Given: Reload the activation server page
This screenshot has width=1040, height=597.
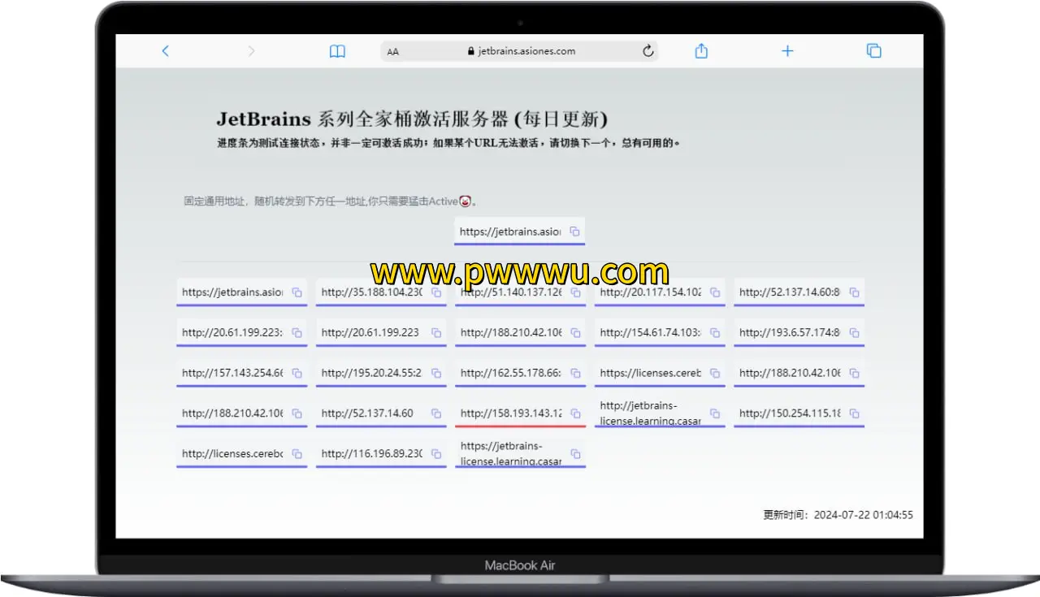Looking at the screenshot, I should click(x=648, y=50).
